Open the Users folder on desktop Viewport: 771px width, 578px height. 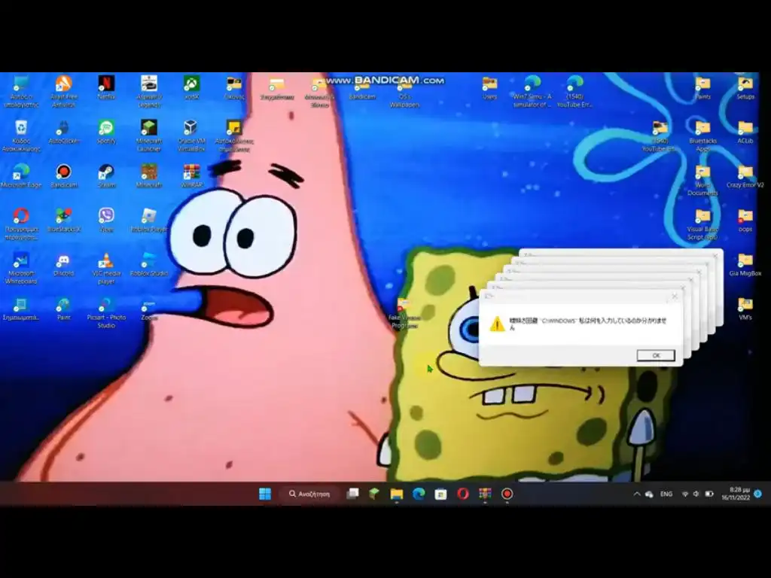489,87
